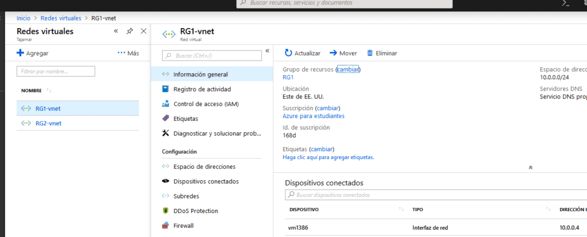Viewport: 587px width, 237px height.
Task: Click the Dispositivos conectados plug icon
Action: (166, 181)
